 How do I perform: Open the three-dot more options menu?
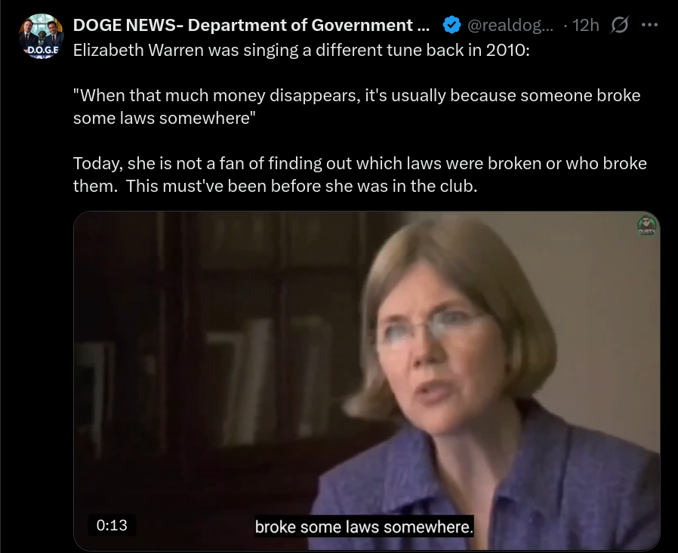tap(649, 25)
